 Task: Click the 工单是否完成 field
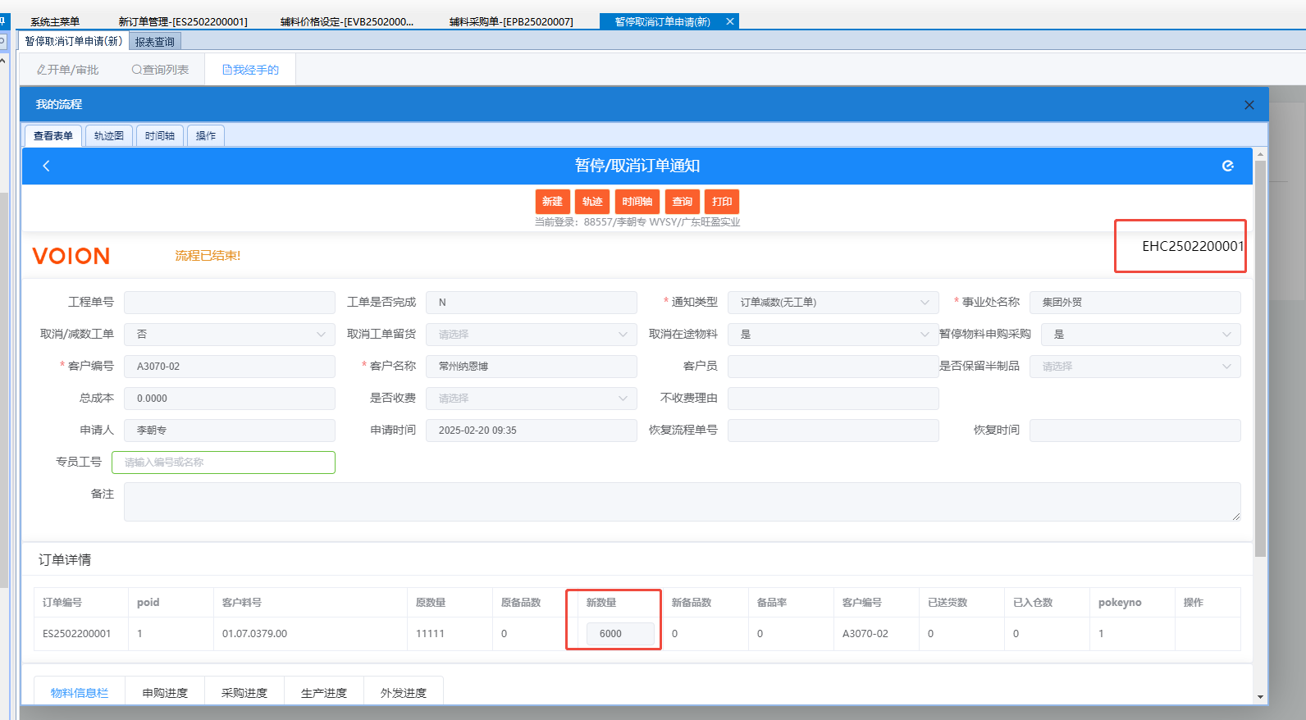point(532,303)
